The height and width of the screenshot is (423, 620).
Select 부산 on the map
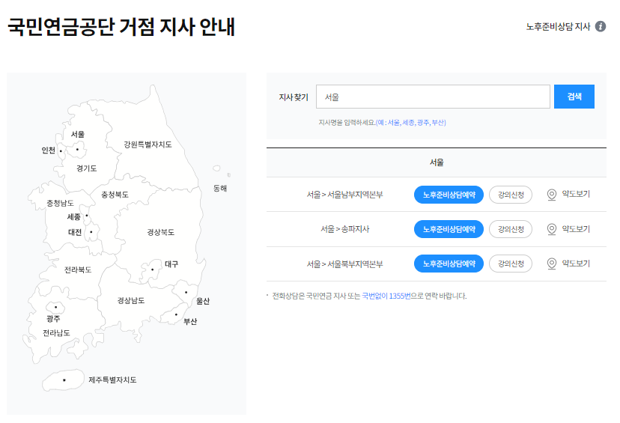pyautogui.click(x=190, y=321)
